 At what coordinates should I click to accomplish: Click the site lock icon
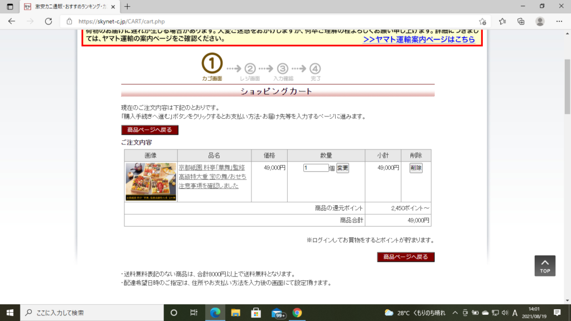click(69, 22)
